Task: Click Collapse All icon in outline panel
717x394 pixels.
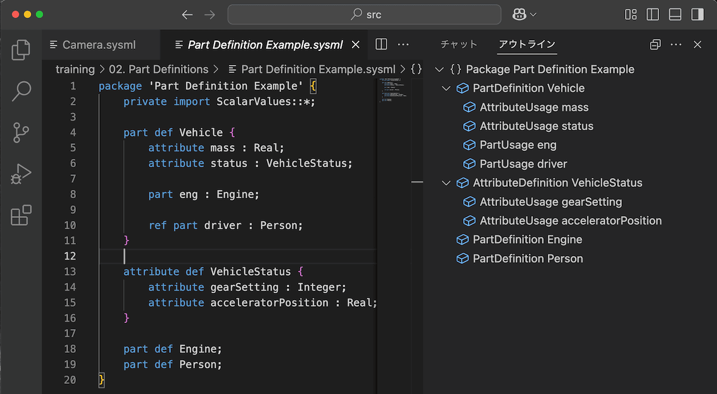Action: tap(655, 44)
